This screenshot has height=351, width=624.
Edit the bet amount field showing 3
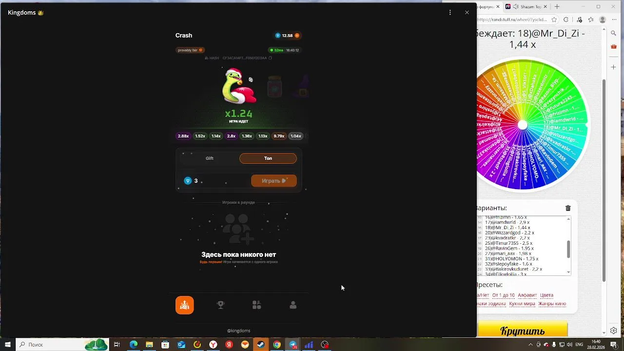click(x=214, y=181)
